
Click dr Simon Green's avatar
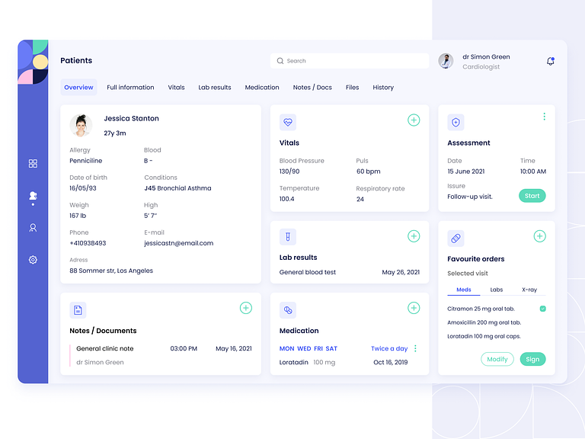[446, 61]
